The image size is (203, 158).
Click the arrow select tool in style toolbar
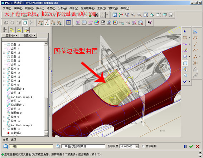185,32
